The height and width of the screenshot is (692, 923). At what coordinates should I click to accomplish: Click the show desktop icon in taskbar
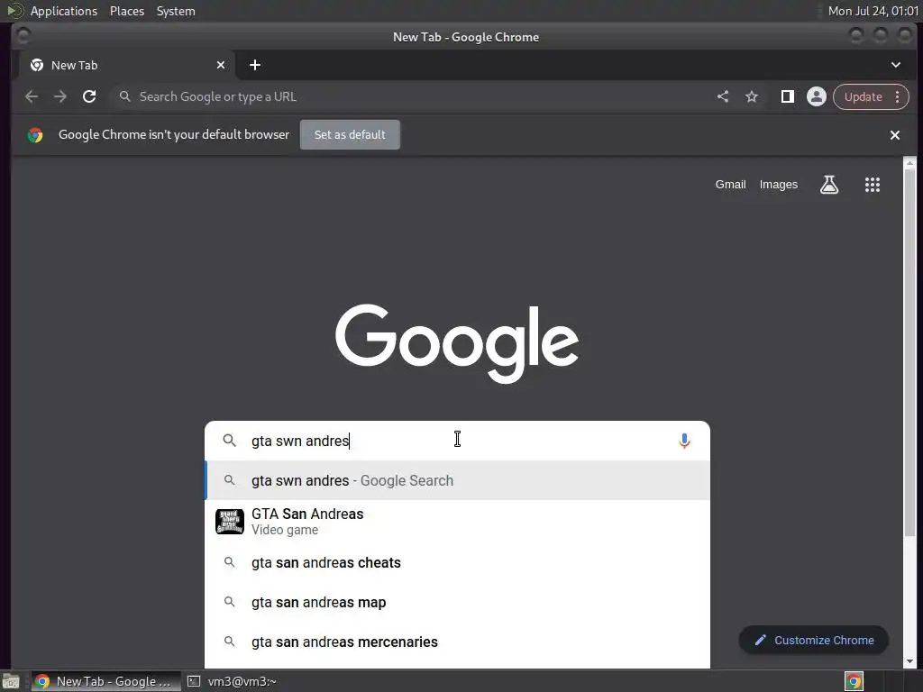click(11, 682)
